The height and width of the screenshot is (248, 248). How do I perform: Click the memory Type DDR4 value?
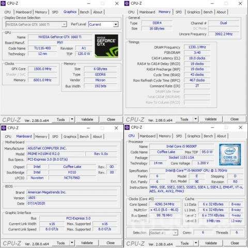tap(157, 23)
